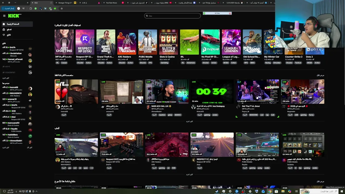Click the WARZONE tag under Psyco_M
This screenshot has height=194, width=345.
pos(253,115)
